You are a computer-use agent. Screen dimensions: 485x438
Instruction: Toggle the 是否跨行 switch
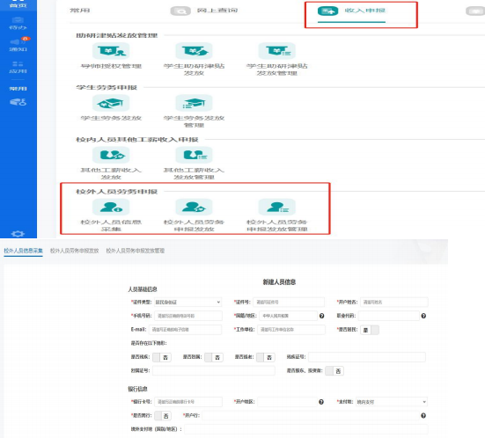(163, 416)
